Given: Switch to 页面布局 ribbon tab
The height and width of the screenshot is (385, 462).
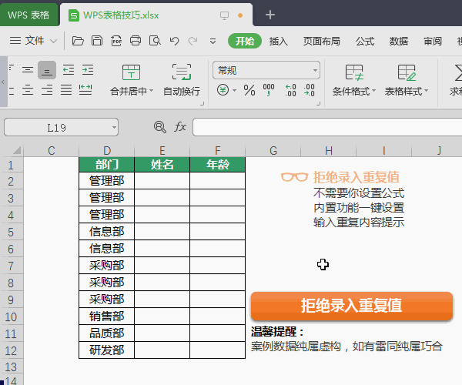Looking at the screenshot, I should click(x=321, y=42).
